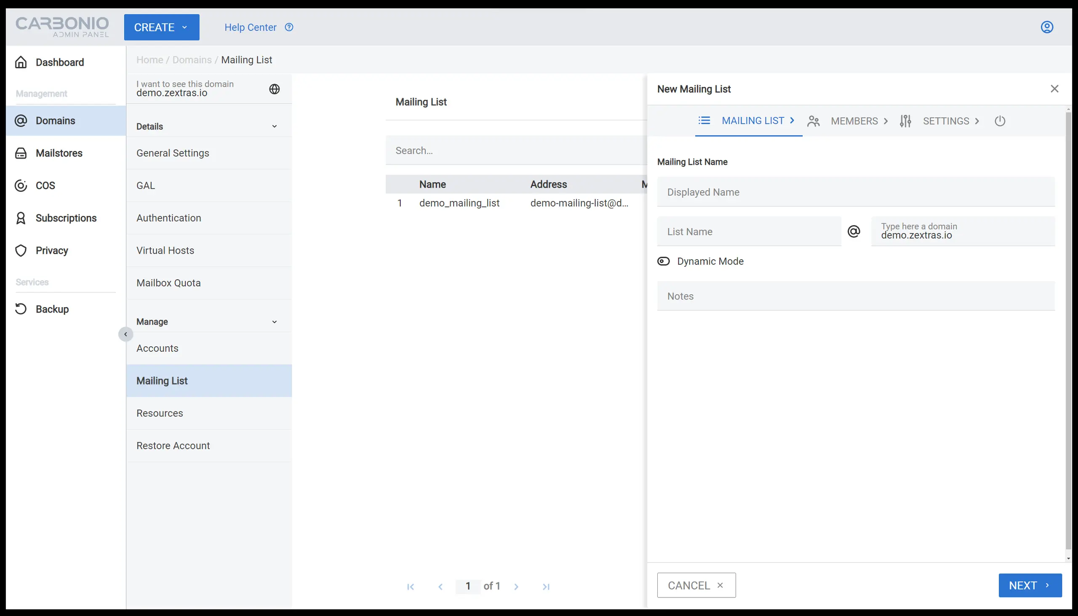Expand the Details section in left panel
Viewport: 1078px width, 616px height.
(x=208, y=127)
